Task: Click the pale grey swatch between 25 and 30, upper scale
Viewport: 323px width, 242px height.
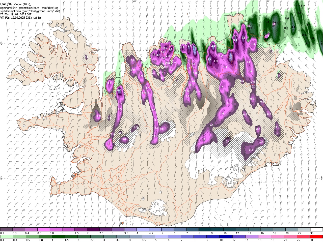Action: point(304,230)
